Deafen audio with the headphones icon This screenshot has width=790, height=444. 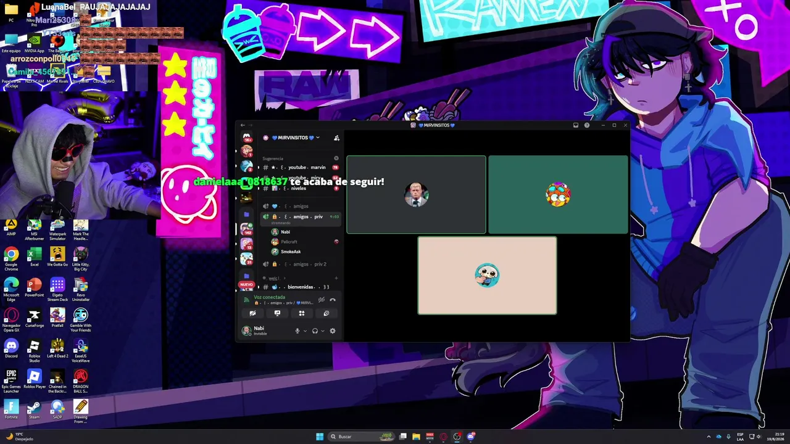pyautogui.click(x=315, y=331)
